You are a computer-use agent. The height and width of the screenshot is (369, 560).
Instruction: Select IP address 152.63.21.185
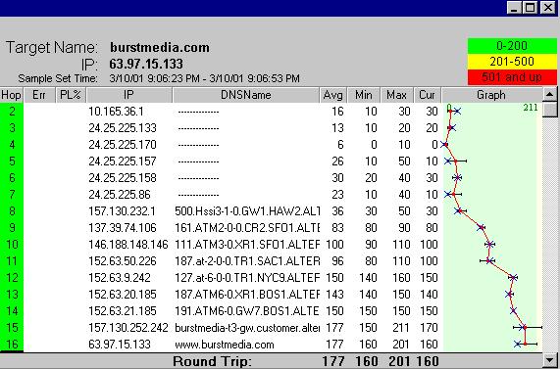(x=123, y=311)
